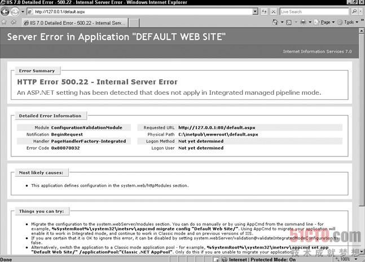Screen dimensions: 365x262
Task: Open a new blank tab
Action: pyautogui.click(x=134, y=23)
